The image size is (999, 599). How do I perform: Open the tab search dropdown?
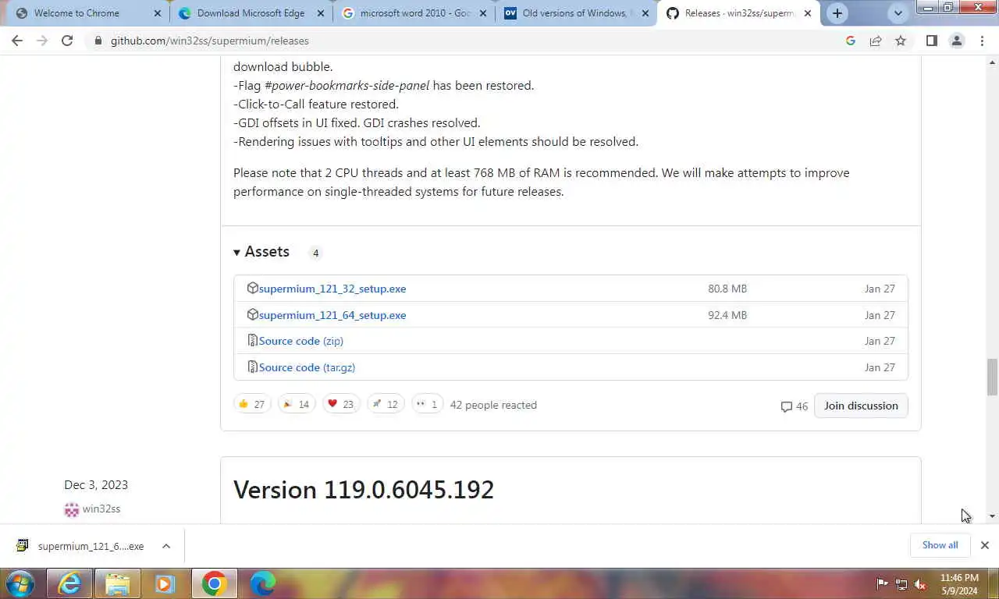click(x=898, y=13)
